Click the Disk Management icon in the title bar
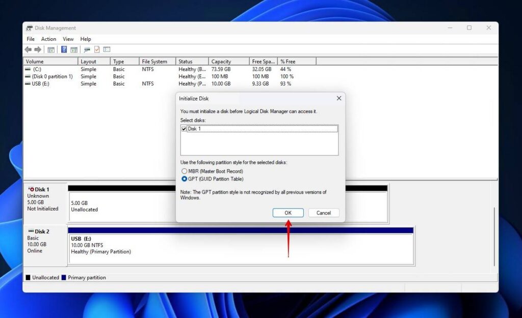Screen dimensions: 522x318 tap(29, 28)
